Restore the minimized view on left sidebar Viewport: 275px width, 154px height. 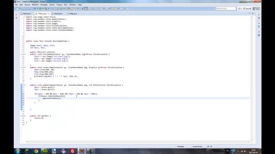click(16, 15)
